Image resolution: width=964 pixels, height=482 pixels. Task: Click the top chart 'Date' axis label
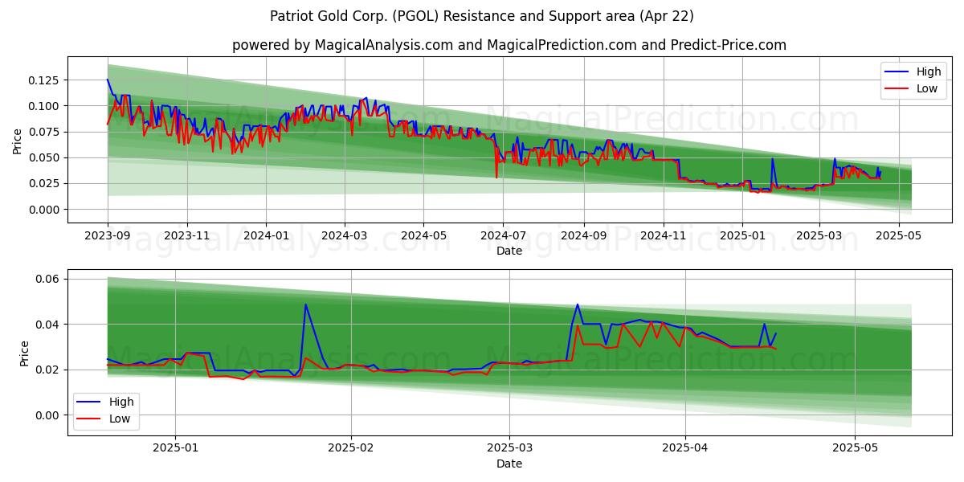509,251
